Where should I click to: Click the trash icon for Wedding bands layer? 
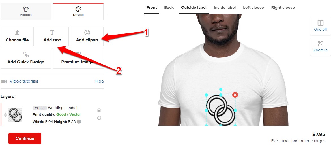[99, 110]
